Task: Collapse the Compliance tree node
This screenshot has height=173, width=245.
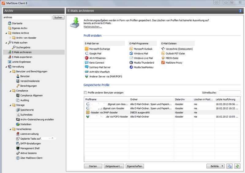Action: [10, 91]
